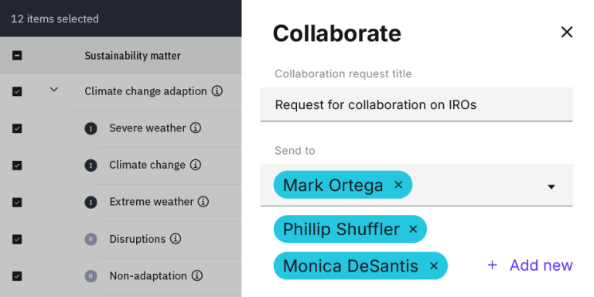Open info icon next to Non-adaptation

click(197, 276)
